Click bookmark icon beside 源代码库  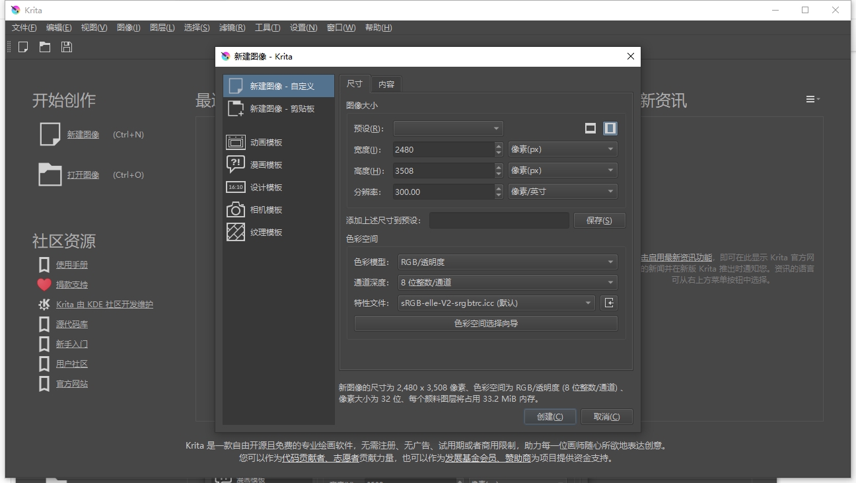[x=44, y=324]
